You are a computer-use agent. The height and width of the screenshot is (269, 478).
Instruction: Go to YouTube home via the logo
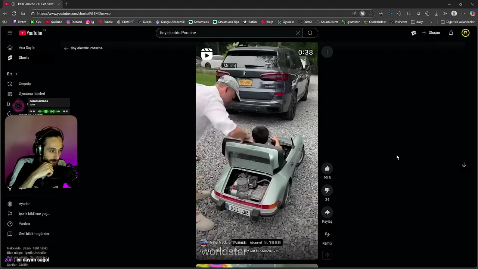31,33
